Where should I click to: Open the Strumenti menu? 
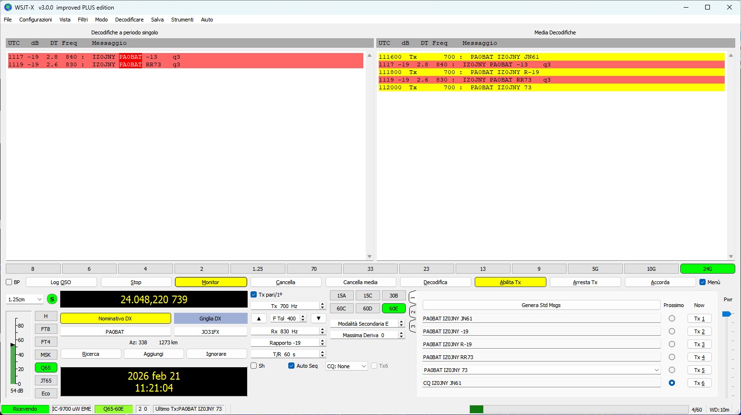182,20
